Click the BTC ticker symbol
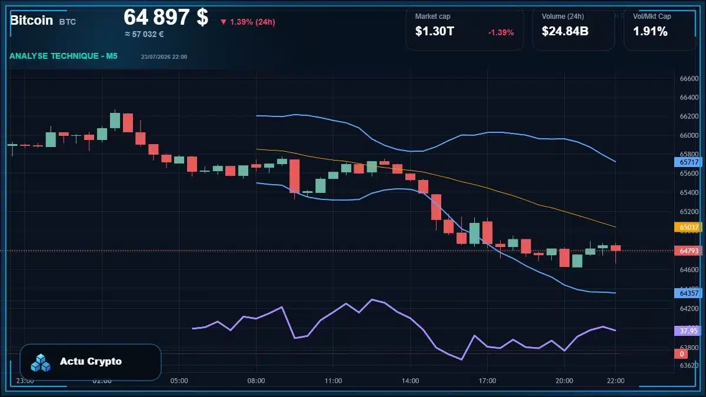The image size is (706, 397). (67, 22)
